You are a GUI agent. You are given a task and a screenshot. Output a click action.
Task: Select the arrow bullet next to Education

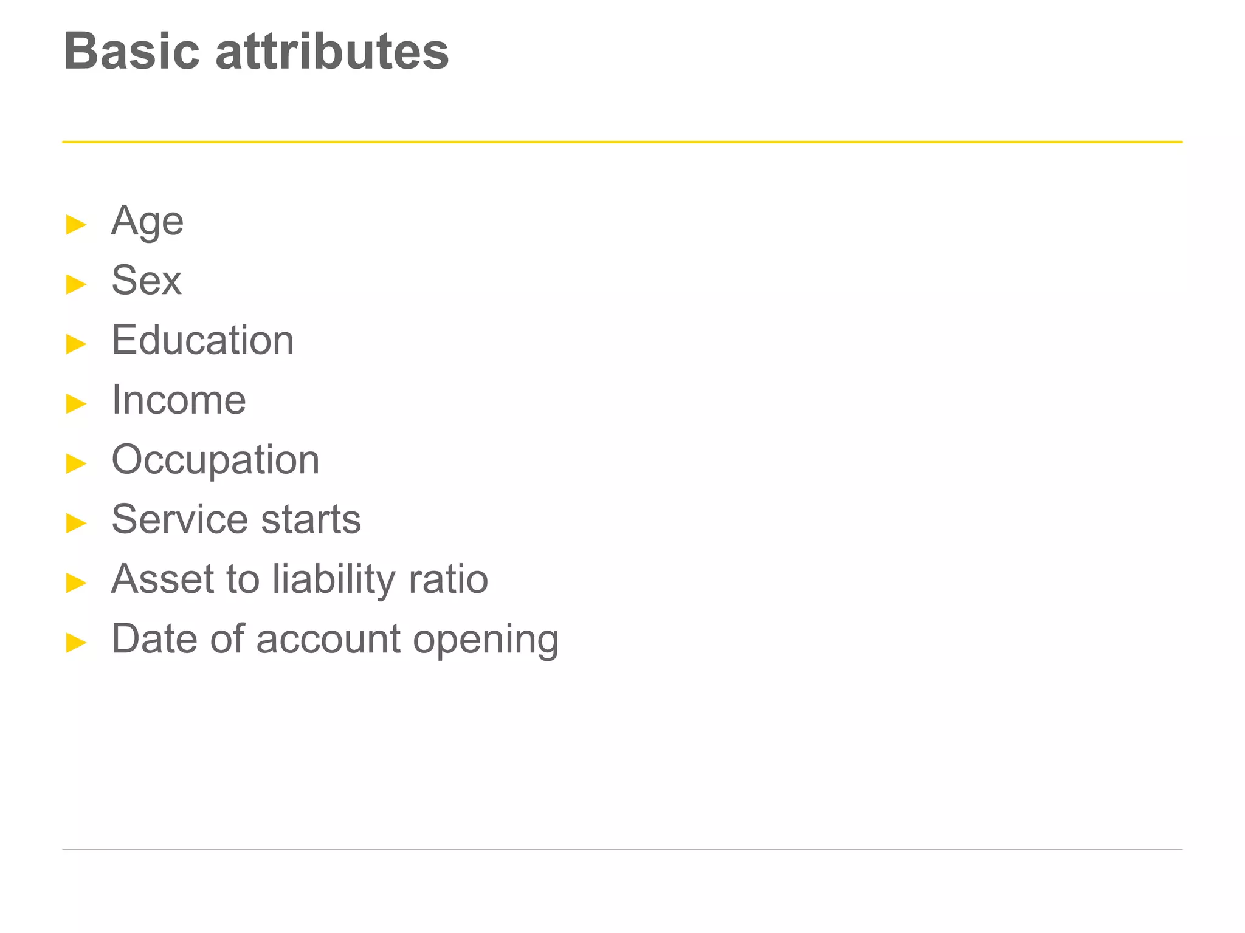pos(76,344)
